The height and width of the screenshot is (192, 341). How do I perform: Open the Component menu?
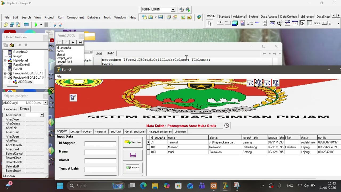[x=75, y=17]
